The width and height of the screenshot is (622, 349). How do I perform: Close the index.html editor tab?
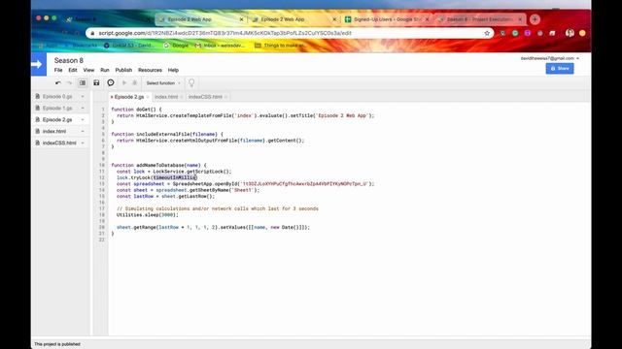[x=182, y=97]
